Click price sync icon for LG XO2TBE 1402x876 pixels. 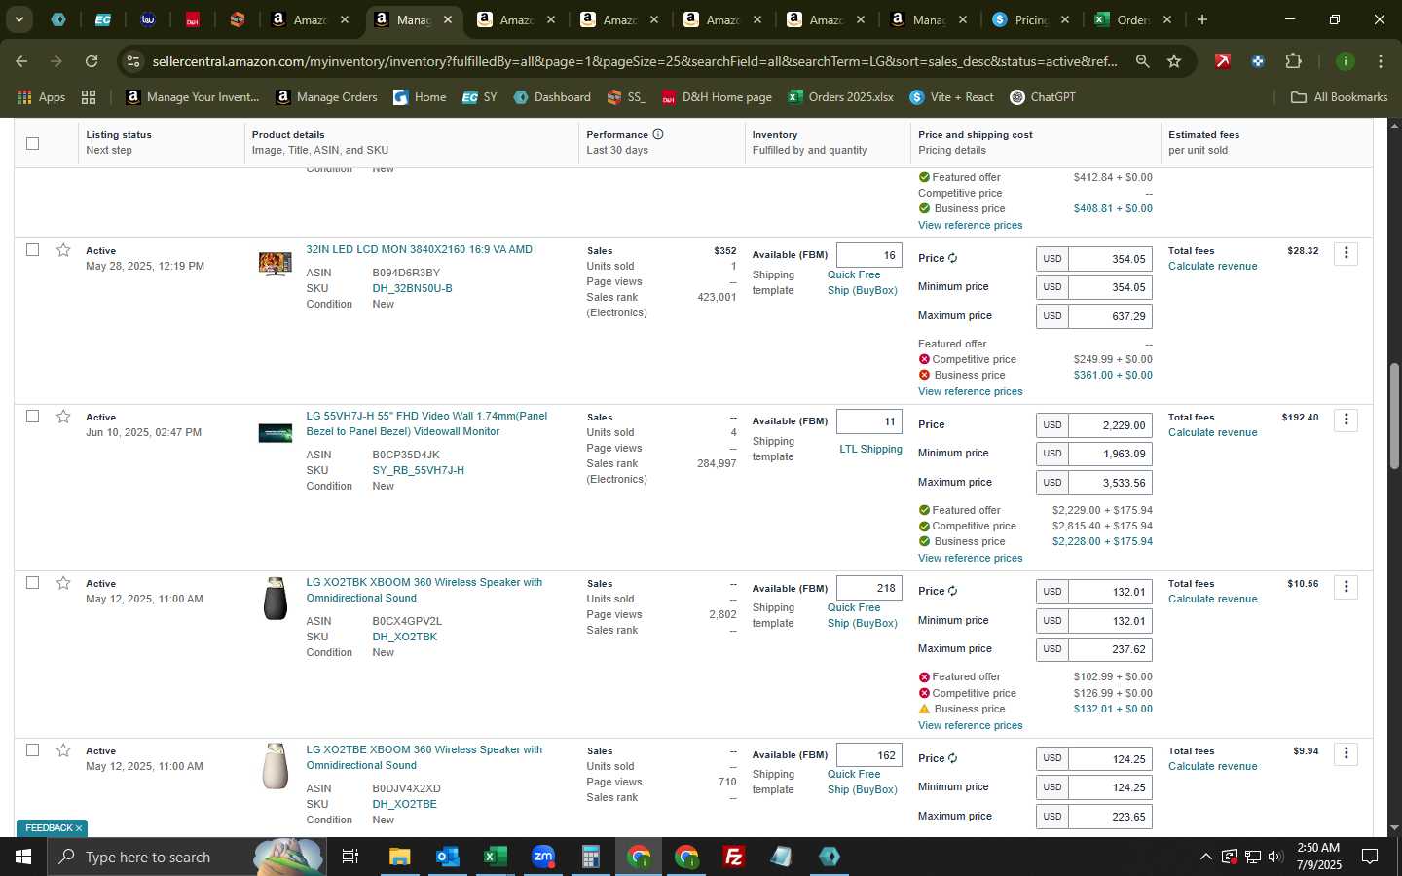(x=952, y=758)
